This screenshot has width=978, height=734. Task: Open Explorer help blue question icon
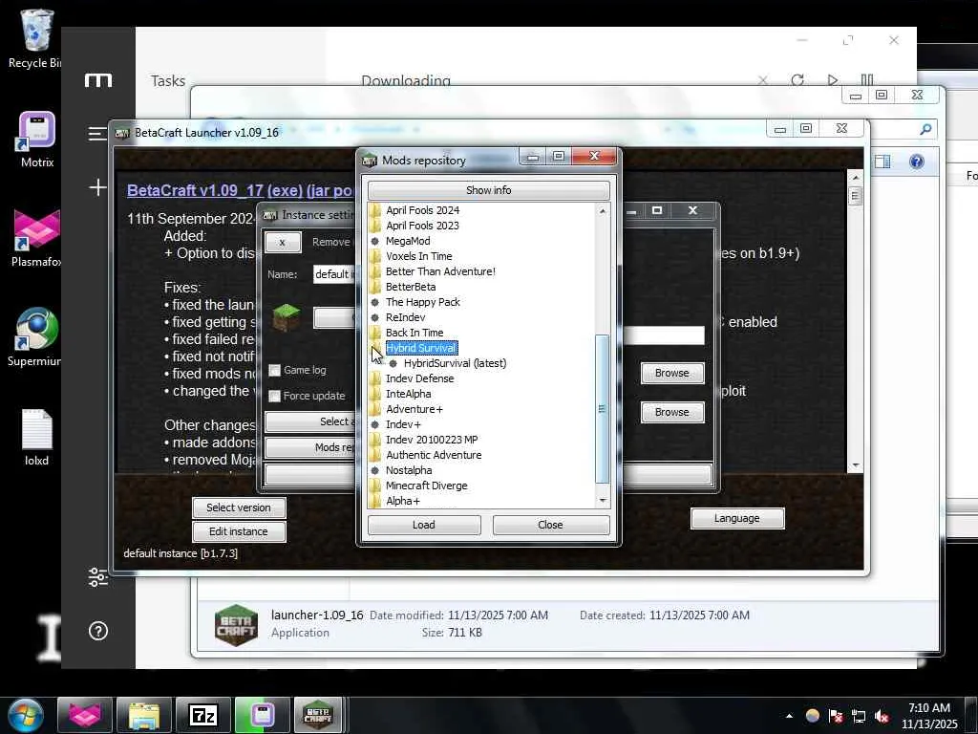[x=916, y=162]
